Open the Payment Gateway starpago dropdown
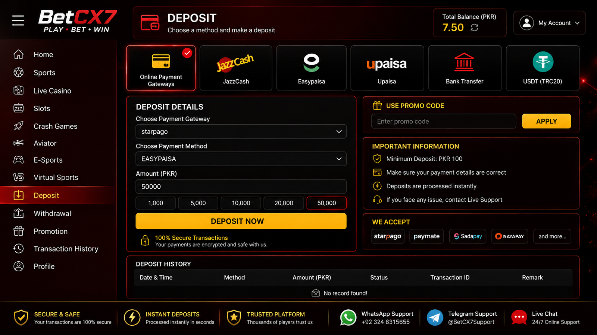This screenshot has width=597, height=335. tap(241, 131)
